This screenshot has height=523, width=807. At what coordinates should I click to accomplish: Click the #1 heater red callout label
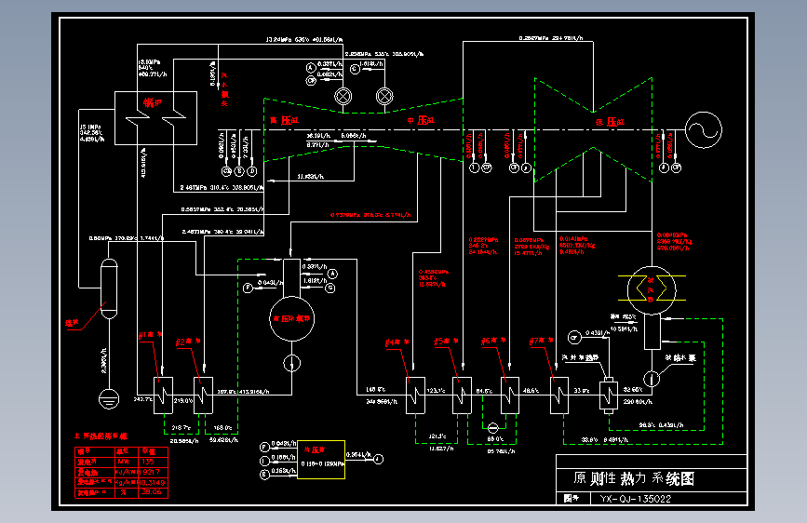pos(151,335)
